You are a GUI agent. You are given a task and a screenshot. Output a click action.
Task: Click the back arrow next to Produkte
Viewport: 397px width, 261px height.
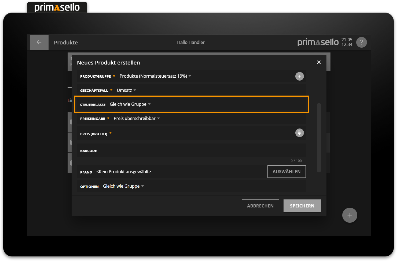click(39, 42)
